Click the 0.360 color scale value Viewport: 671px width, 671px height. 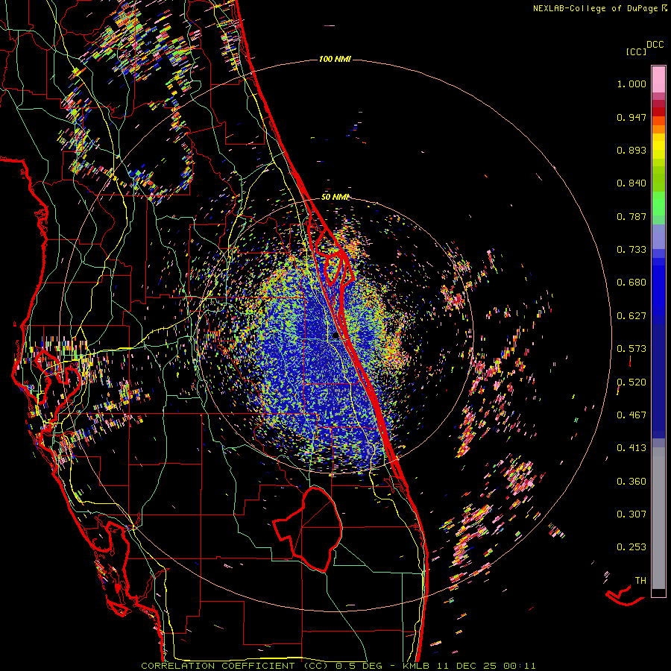pyautogui.click(x=631, y=482)
